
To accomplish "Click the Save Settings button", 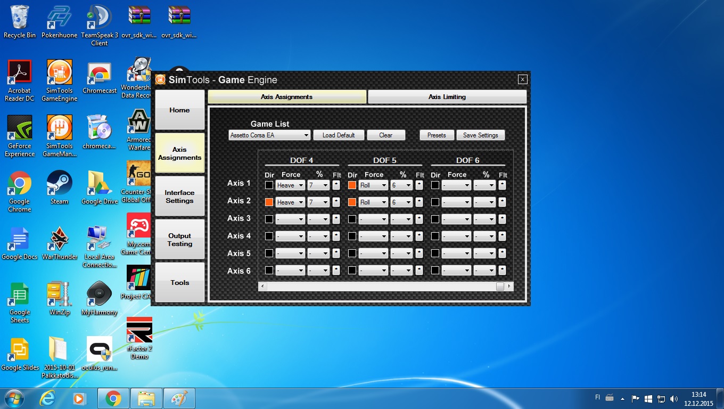I will pos(480,135).
